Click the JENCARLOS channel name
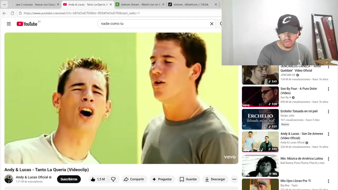The height and width of the screenshot is (190, 338). click(288, 75)
